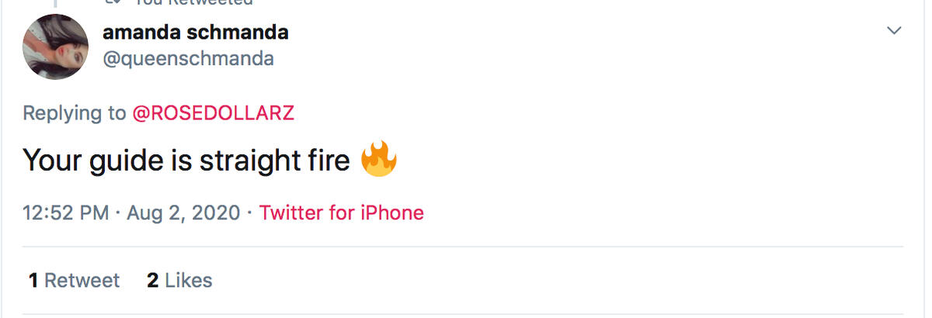Click the word "Likes" below the tweet

pyautogui.click(x=189, y=280)
